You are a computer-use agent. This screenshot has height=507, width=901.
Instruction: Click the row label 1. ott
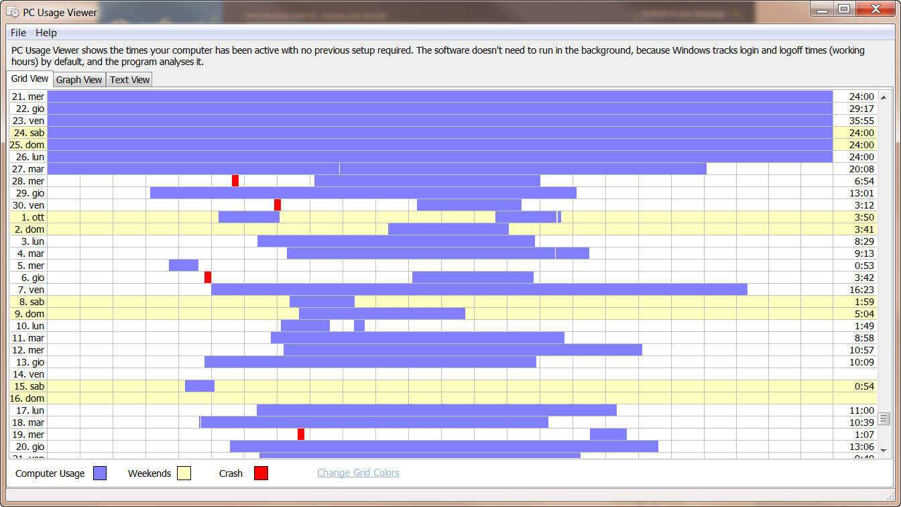coord(33,217)
